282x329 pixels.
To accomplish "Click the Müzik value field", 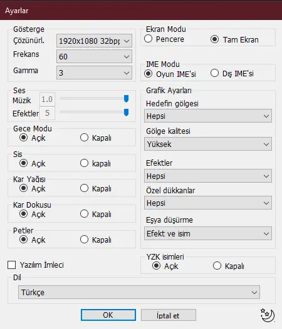I will [x=48, y=99].
